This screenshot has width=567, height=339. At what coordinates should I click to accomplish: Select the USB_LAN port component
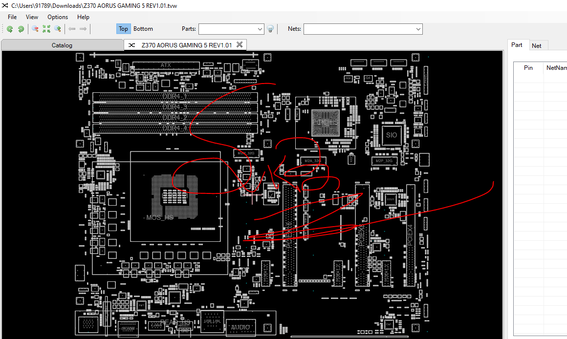tap(212, 321)
